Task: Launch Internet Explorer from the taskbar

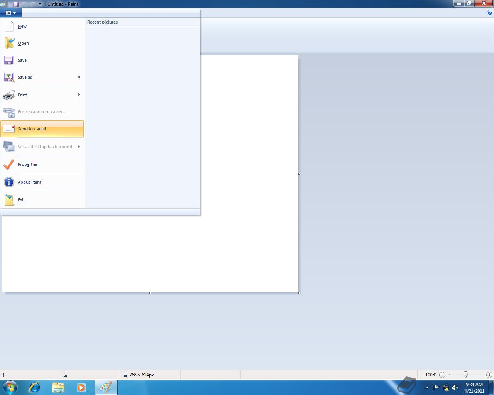Action: 35,387
